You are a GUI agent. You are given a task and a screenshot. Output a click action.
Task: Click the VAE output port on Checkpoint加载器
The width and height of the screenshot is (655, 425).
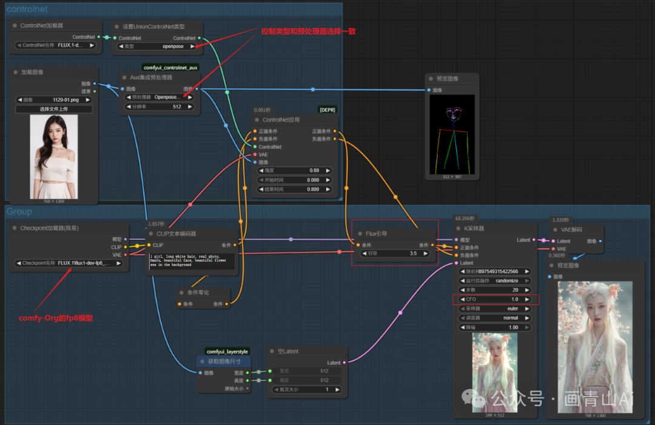pos(126,255)
